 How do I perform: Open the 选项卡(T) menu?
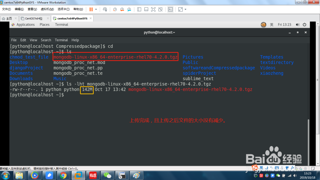coord(63,9)
